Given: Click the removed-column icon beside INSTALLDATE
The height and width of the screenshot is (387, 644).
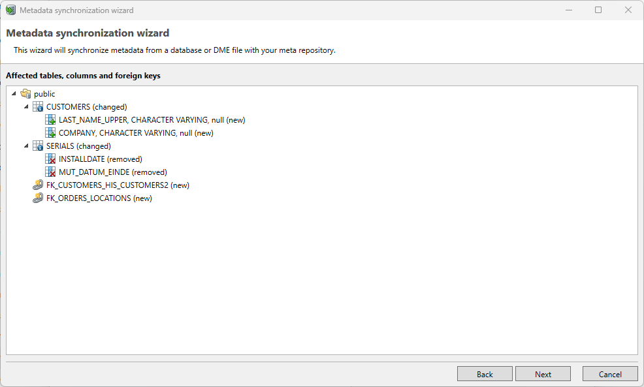Looking at the screenshot, I should [x=50, y=159].
